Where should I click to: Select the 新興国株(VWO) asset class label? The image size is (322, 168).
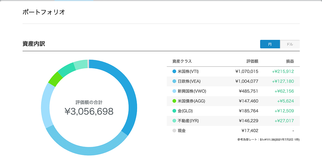click(x=192, y=91)
